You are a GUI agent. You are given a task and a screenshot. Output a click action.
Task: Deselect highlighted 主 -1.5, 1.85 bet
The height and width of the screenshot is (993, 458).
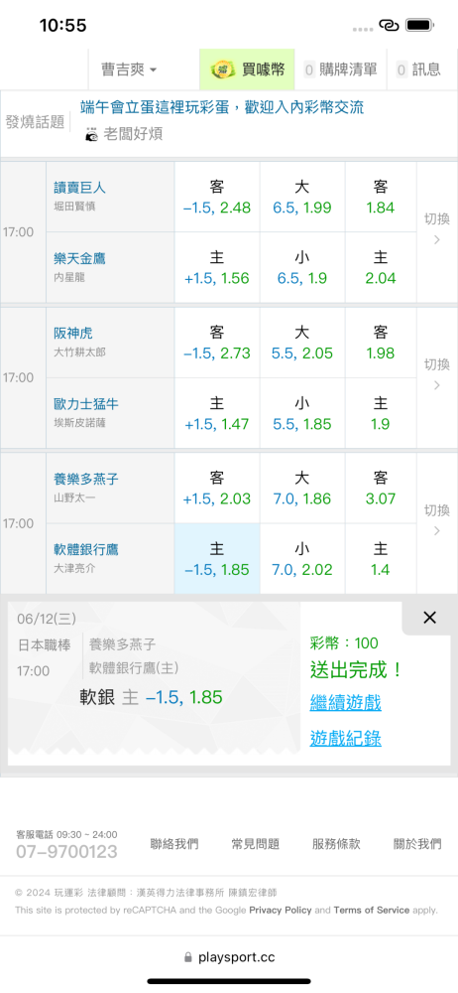coord(217,558)
